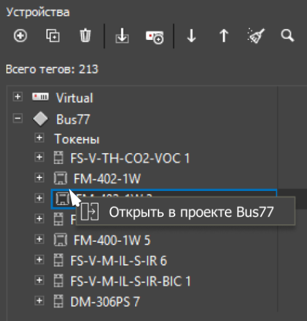Viewport: 307px width, 321px height.
Task: Click the import download arrow icon
Action: point(122,36)
